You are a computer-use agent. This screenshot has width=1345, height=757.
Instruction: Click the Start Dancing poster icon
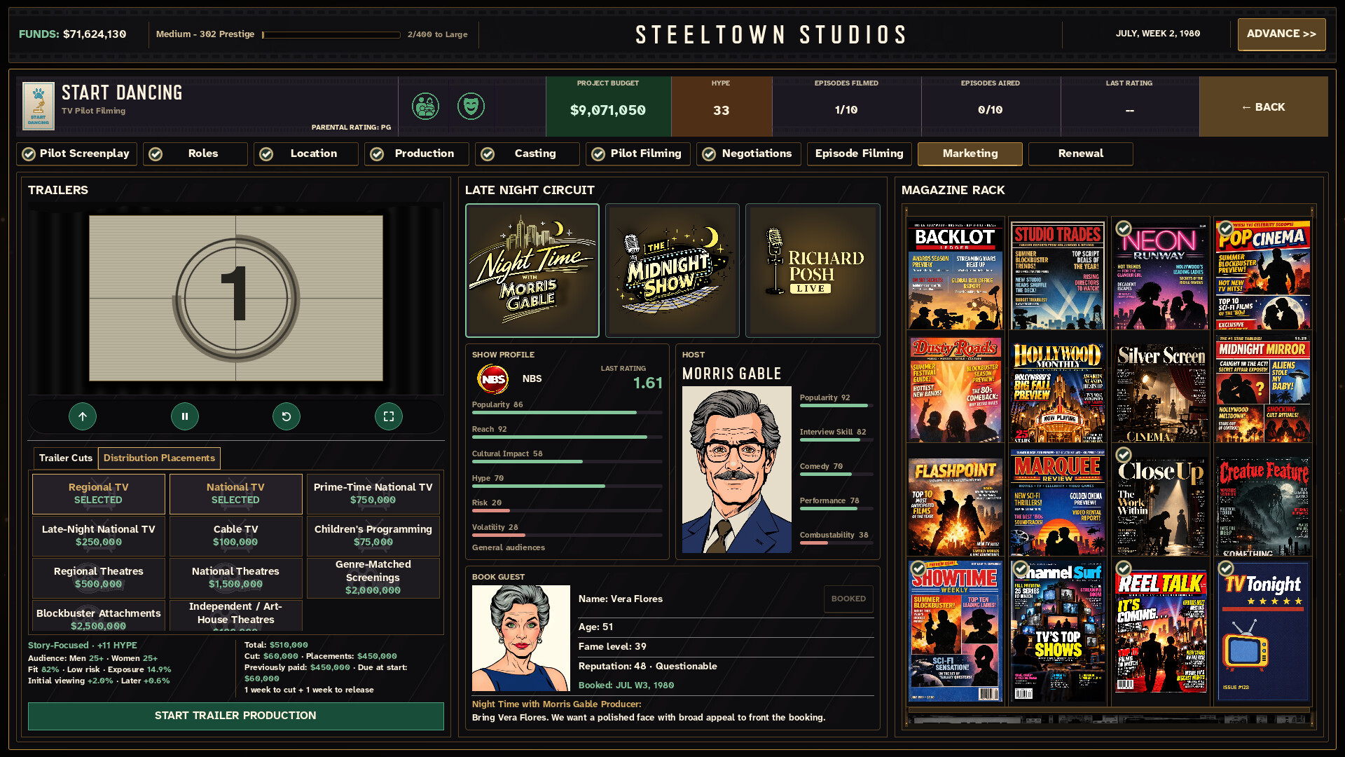pos(39,107)
